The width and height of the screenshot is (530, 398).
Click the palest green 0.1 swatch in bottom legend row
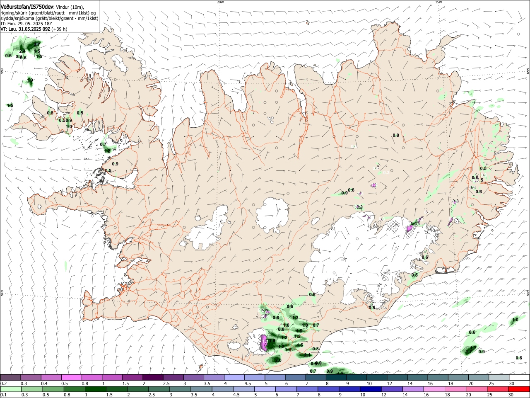point(11,389)
